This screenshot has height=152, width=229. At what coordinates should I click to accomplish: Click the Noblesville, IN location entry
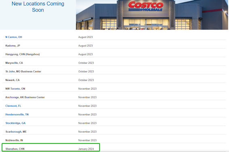[x=14, y=140]
